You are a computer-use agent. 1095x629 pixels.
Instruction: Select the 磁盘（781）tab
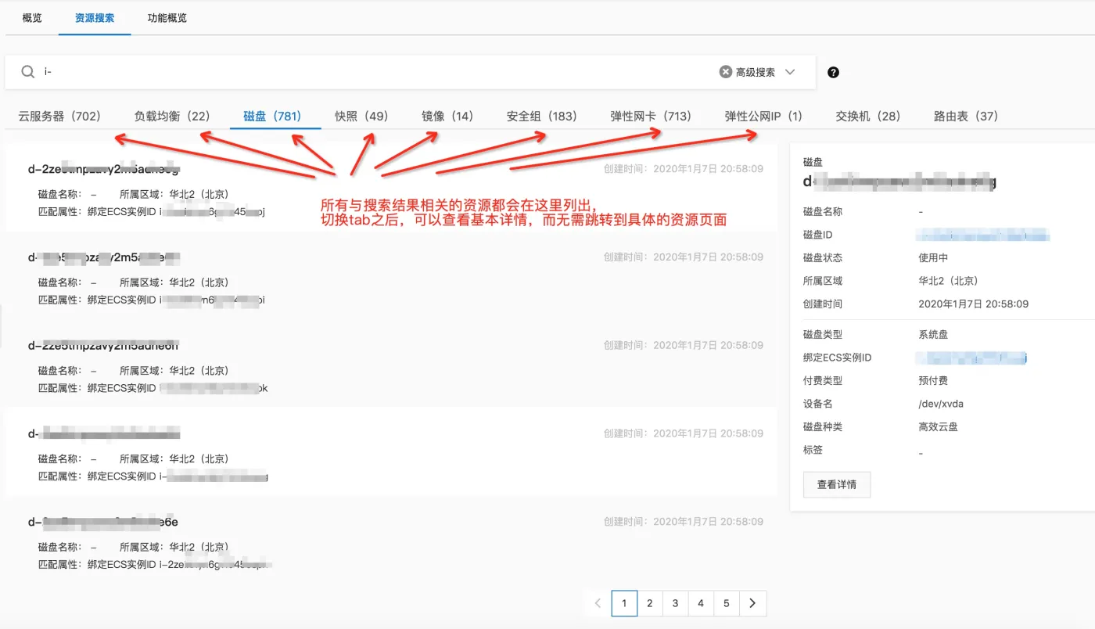point(272,116)
